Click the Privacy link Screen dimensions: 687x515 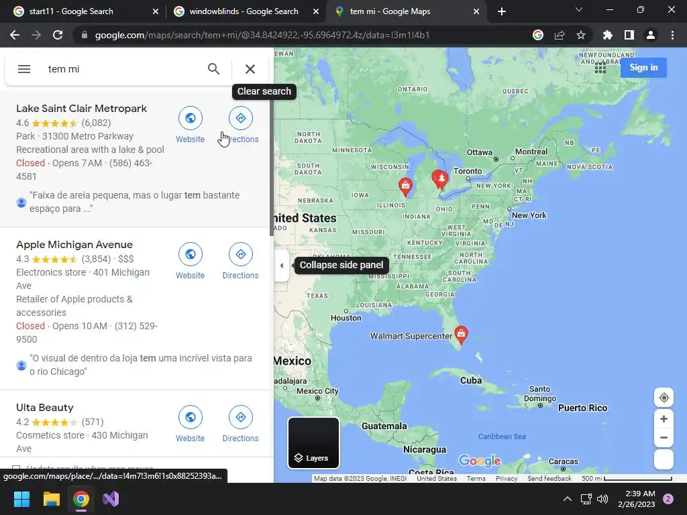pyautogui.click(x=507, y=478)
